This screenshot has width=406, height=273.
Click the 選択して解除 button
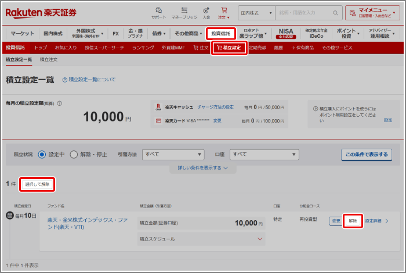[x=37, y=184]
